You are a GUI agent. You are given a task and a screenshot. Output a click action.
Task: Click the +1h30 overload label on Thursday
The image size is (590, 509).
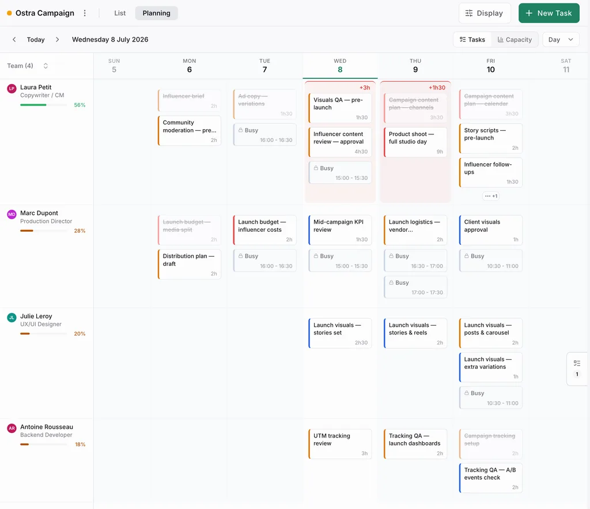(437, 88)
